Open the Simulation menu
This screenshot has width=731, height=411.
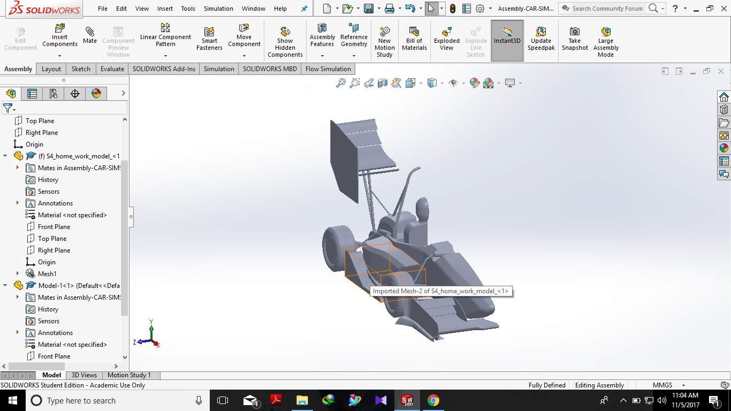[218, 9]
